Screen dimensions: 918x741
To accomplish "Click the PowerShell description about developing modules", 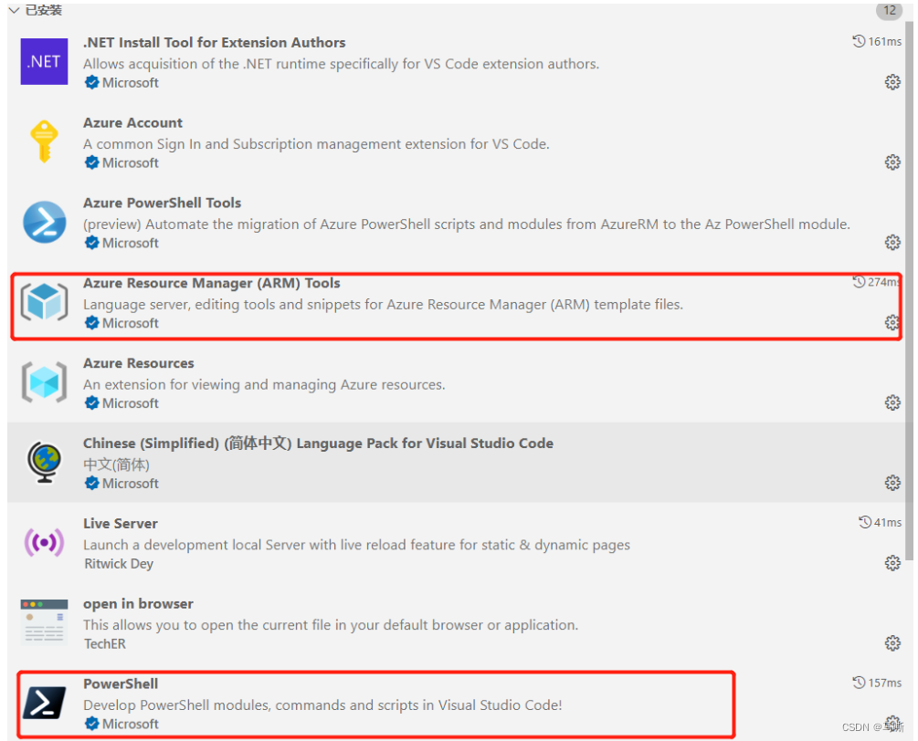I will [x=322, y=705].
